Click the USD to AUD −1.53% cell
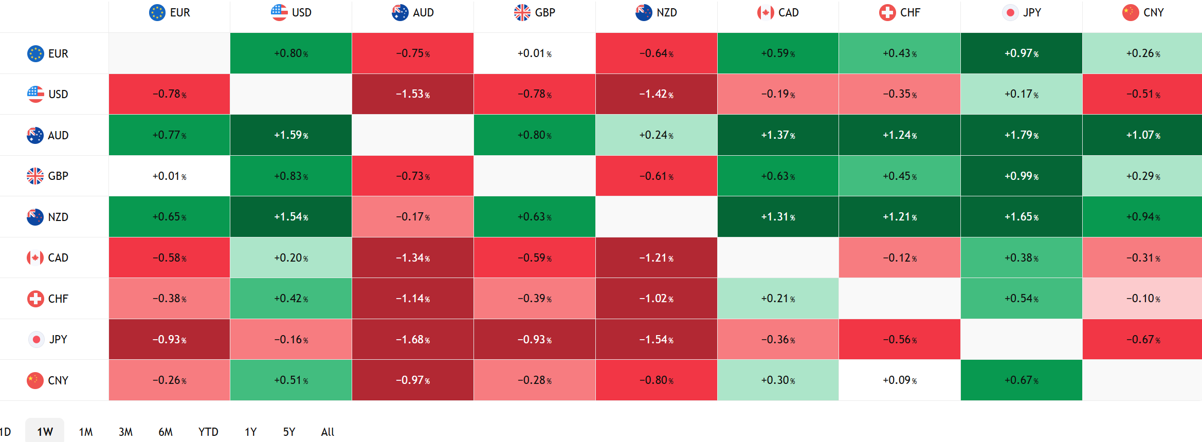1202x442 pixels. pos(412,94)
